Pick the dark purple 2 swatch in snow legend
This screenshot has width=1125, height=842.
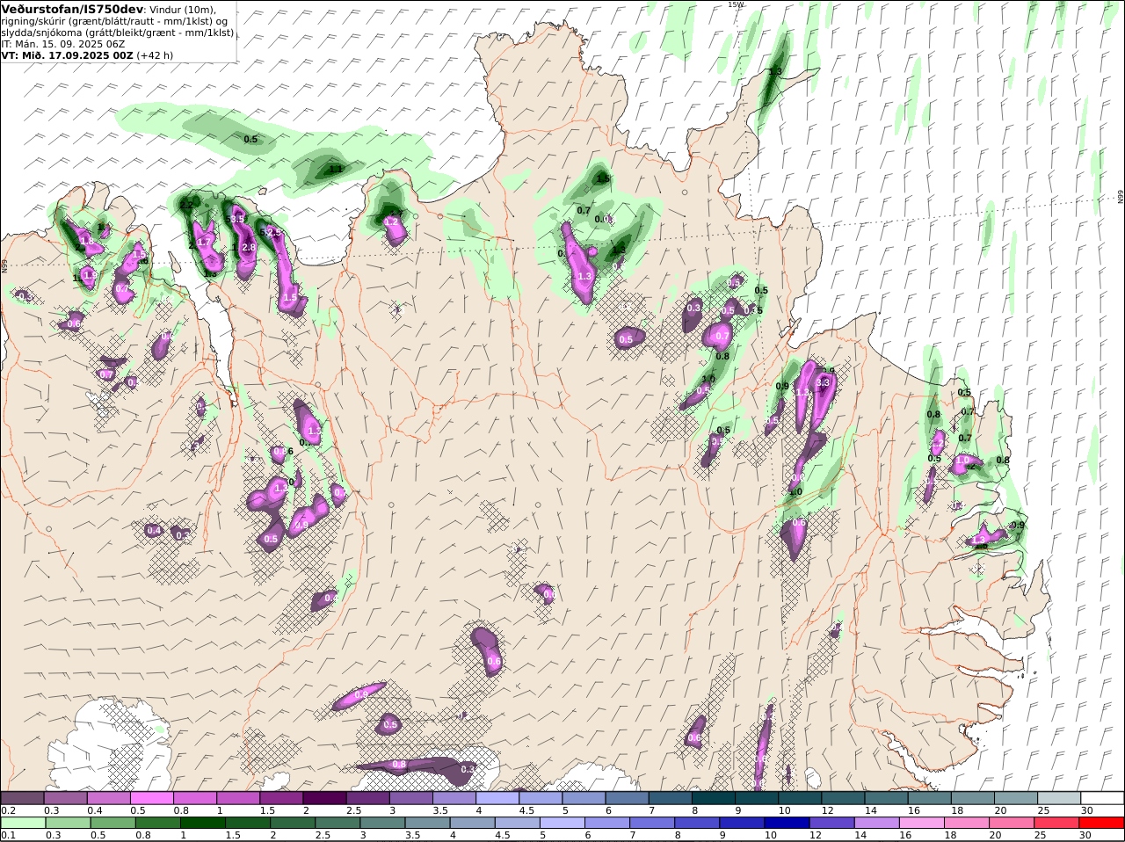pyautogui.click(x=324, y=798)
